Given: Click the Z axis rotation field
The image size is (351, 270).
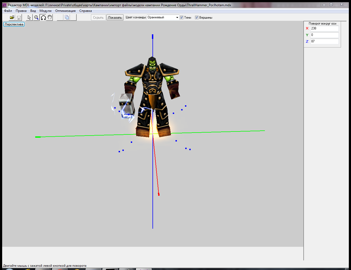Looking at the screenshot, I should [324, 41].
